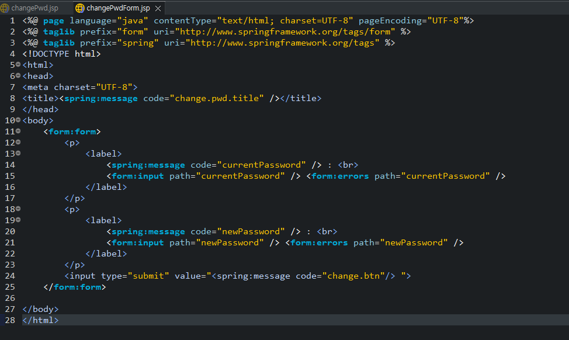This screenshot has width=569, height=340.
Task: Collapse the label fold marker on line 13
Action: coord(18,153)
